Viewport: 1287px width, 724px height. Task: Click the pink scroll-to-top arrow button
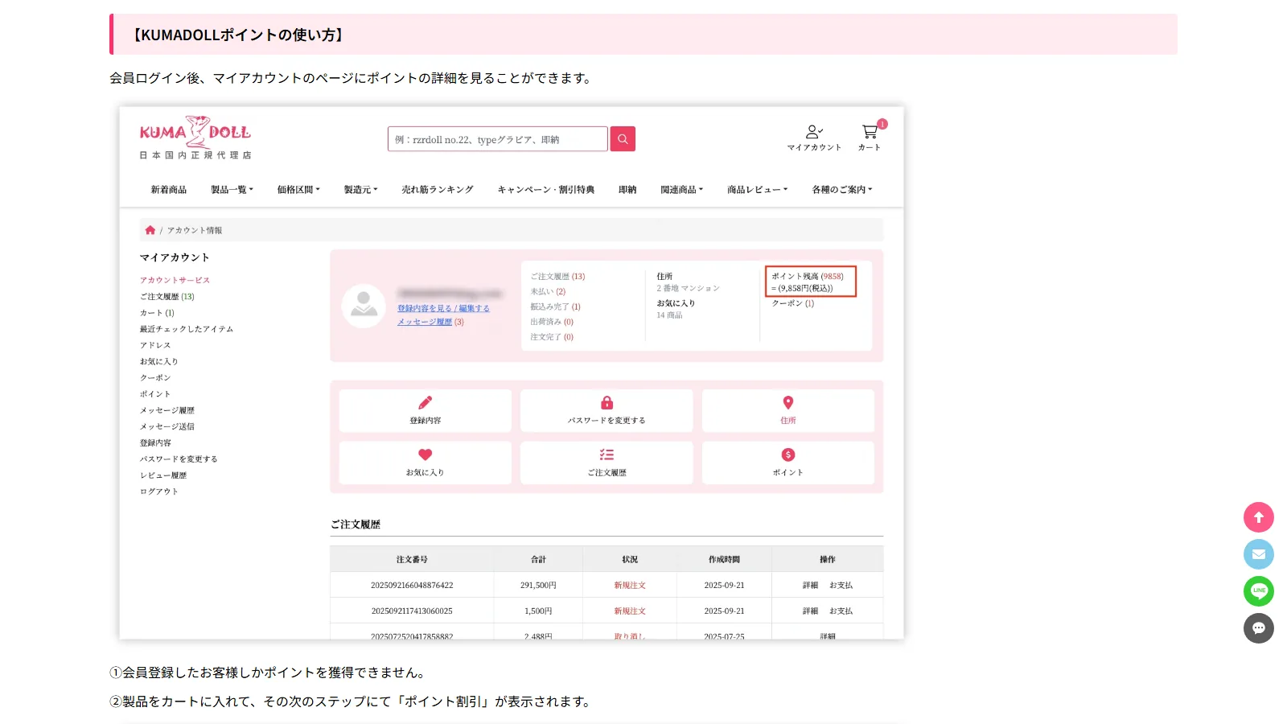click(1259, 517)
